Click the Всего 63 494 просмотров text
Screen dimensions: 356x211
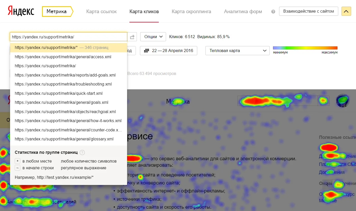[x=152, y=74]
